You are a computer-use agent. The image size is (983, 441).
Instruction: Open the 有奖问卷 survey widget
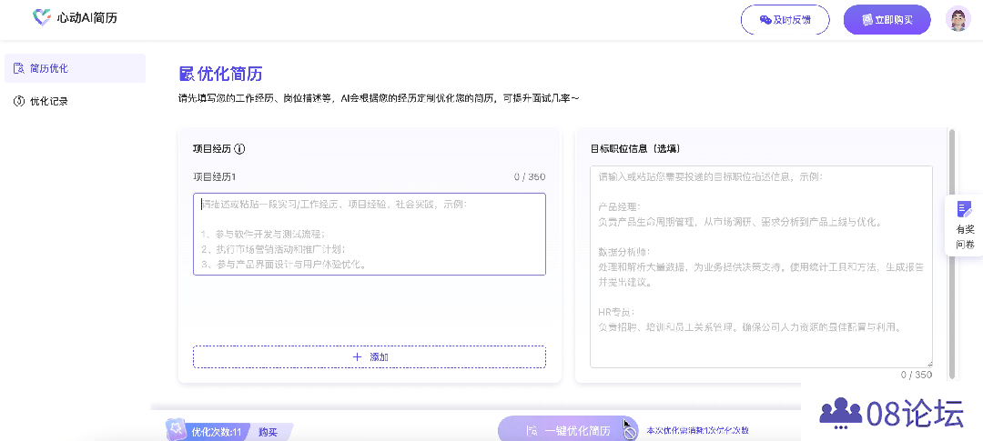tap(964, 226)
